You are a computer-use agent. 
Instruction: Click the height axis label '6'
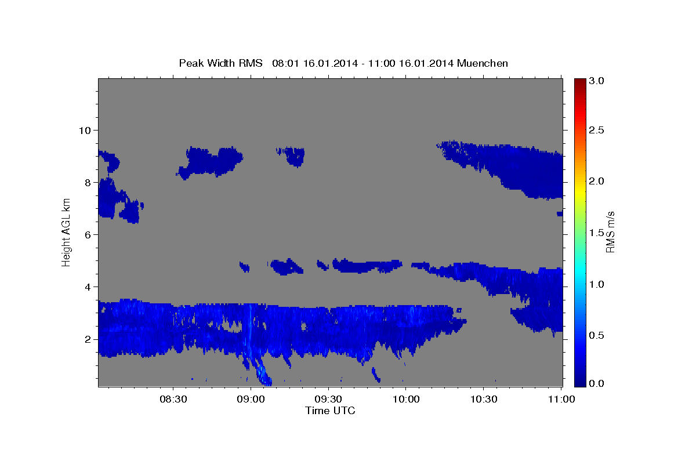coord(88,234)
